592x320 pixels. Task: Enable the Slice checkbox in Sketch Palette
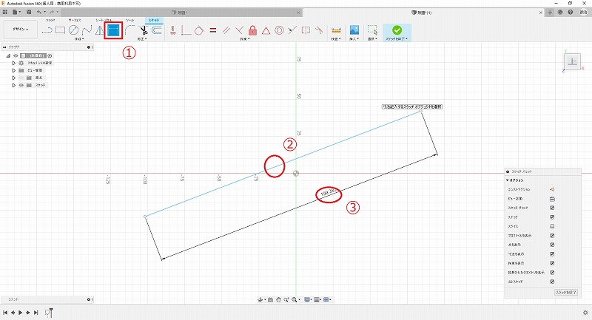[552, 227]
